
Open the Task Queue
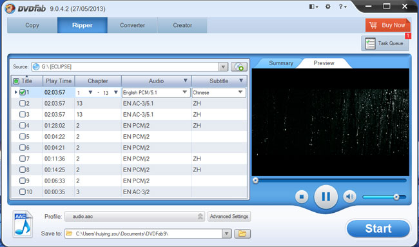pyautogui.click(x=385, y=43)
